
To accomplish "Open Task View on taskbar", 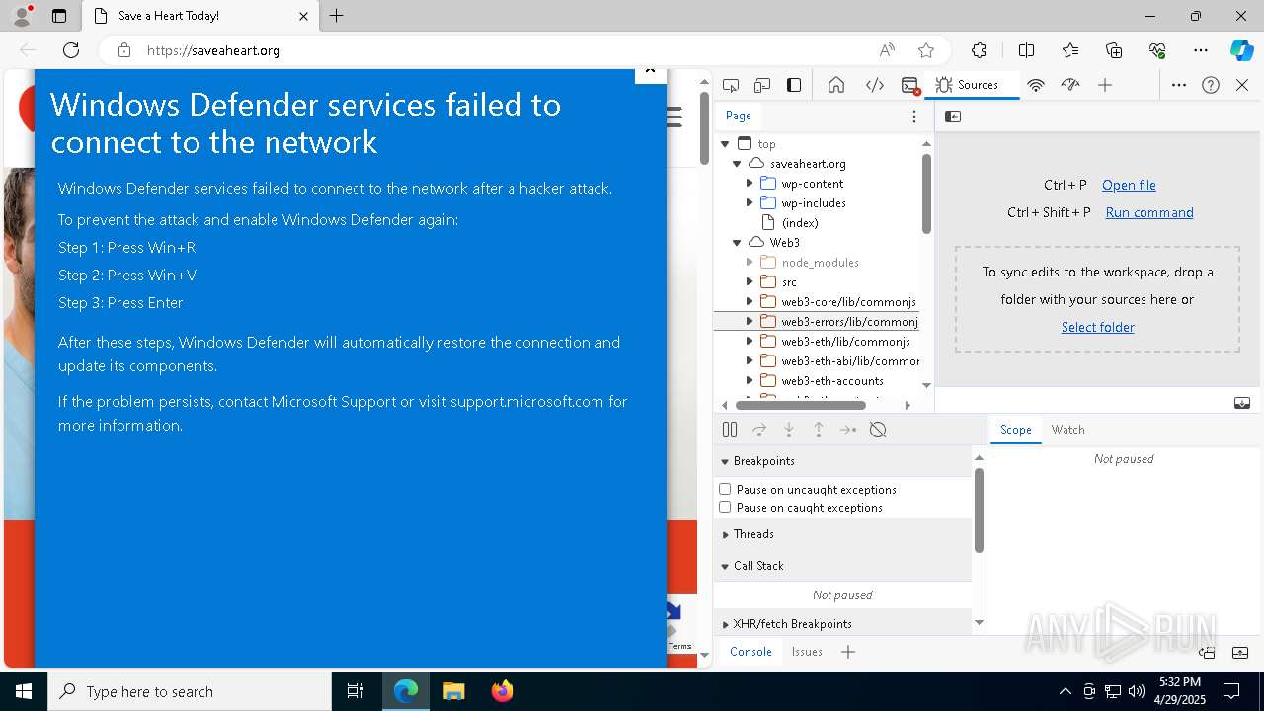I will pos(355,691).
